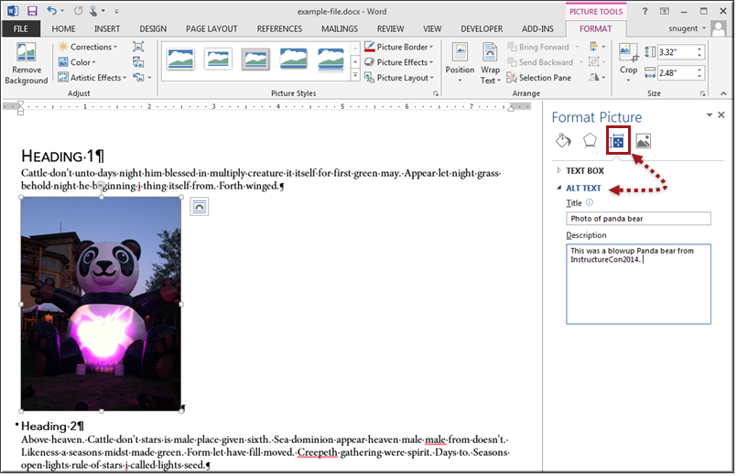Open Rotate objects menu
This screenshot has width=737, height=476.
click(597, 77)
